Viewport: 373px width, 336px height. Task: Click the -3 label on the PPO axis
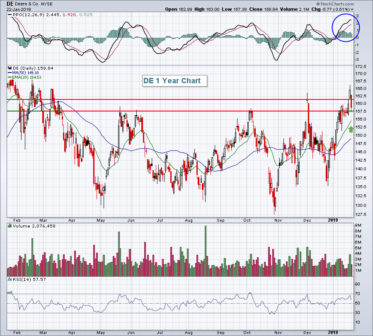tap(357, 60)
